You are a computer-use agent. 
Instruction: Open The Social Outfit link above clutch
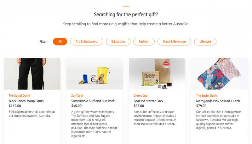tap(207, 95)
